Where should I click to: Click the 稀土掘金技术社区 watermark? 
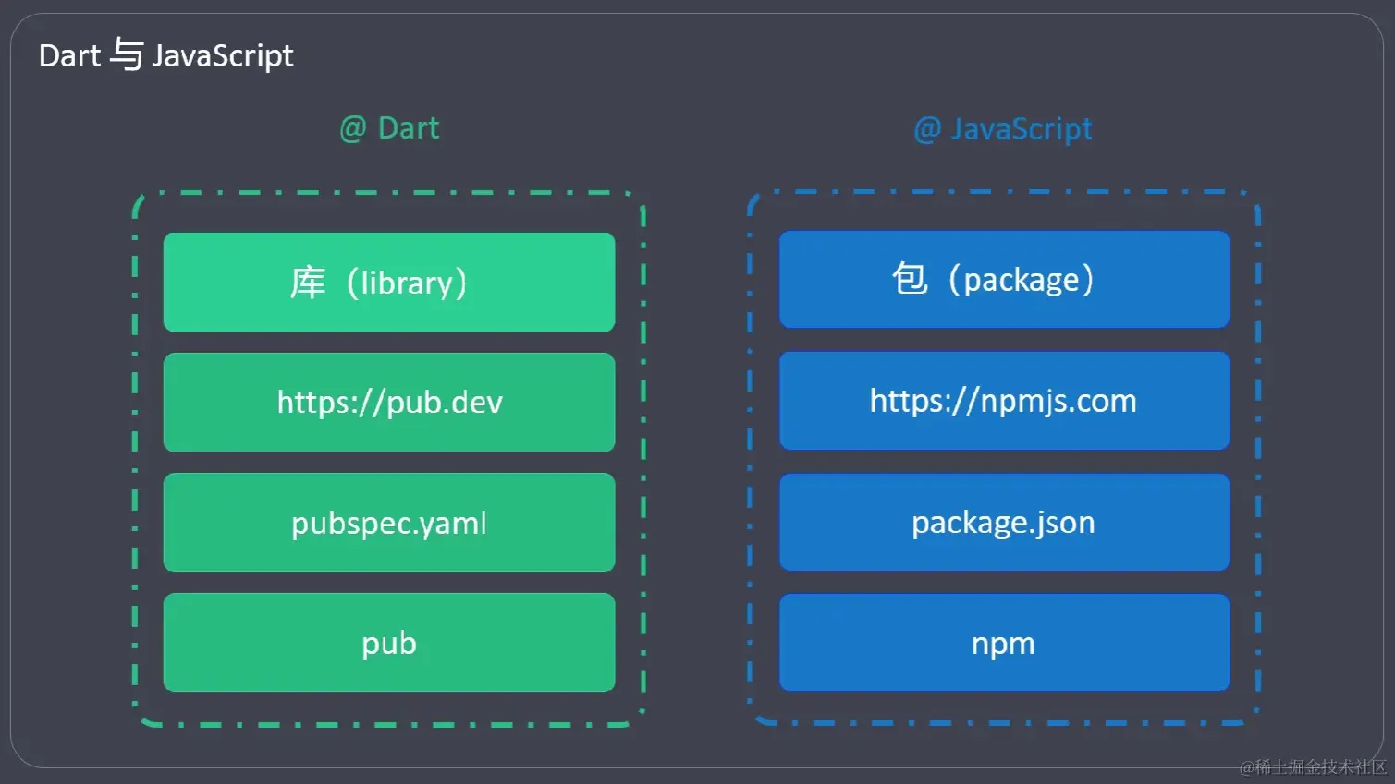point(1313,767)
